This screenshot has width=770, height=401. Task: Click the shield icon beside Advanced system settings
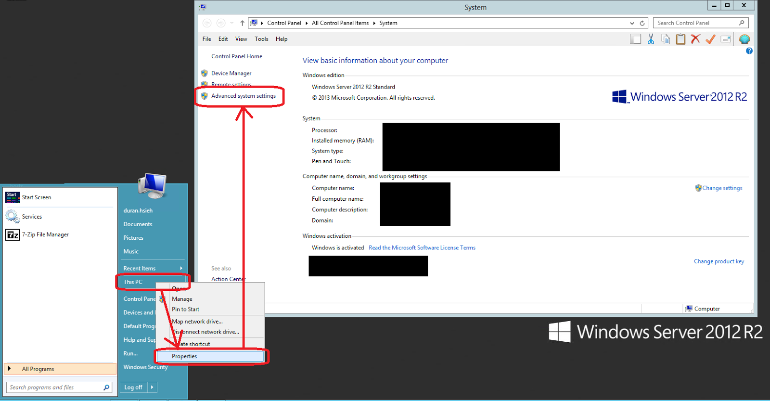(205, 96)
